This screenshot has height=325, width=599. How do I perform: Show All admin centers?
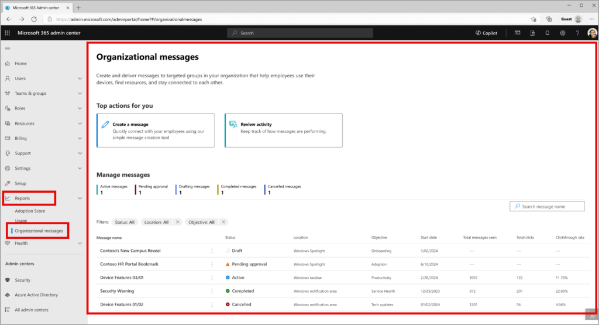32,310
